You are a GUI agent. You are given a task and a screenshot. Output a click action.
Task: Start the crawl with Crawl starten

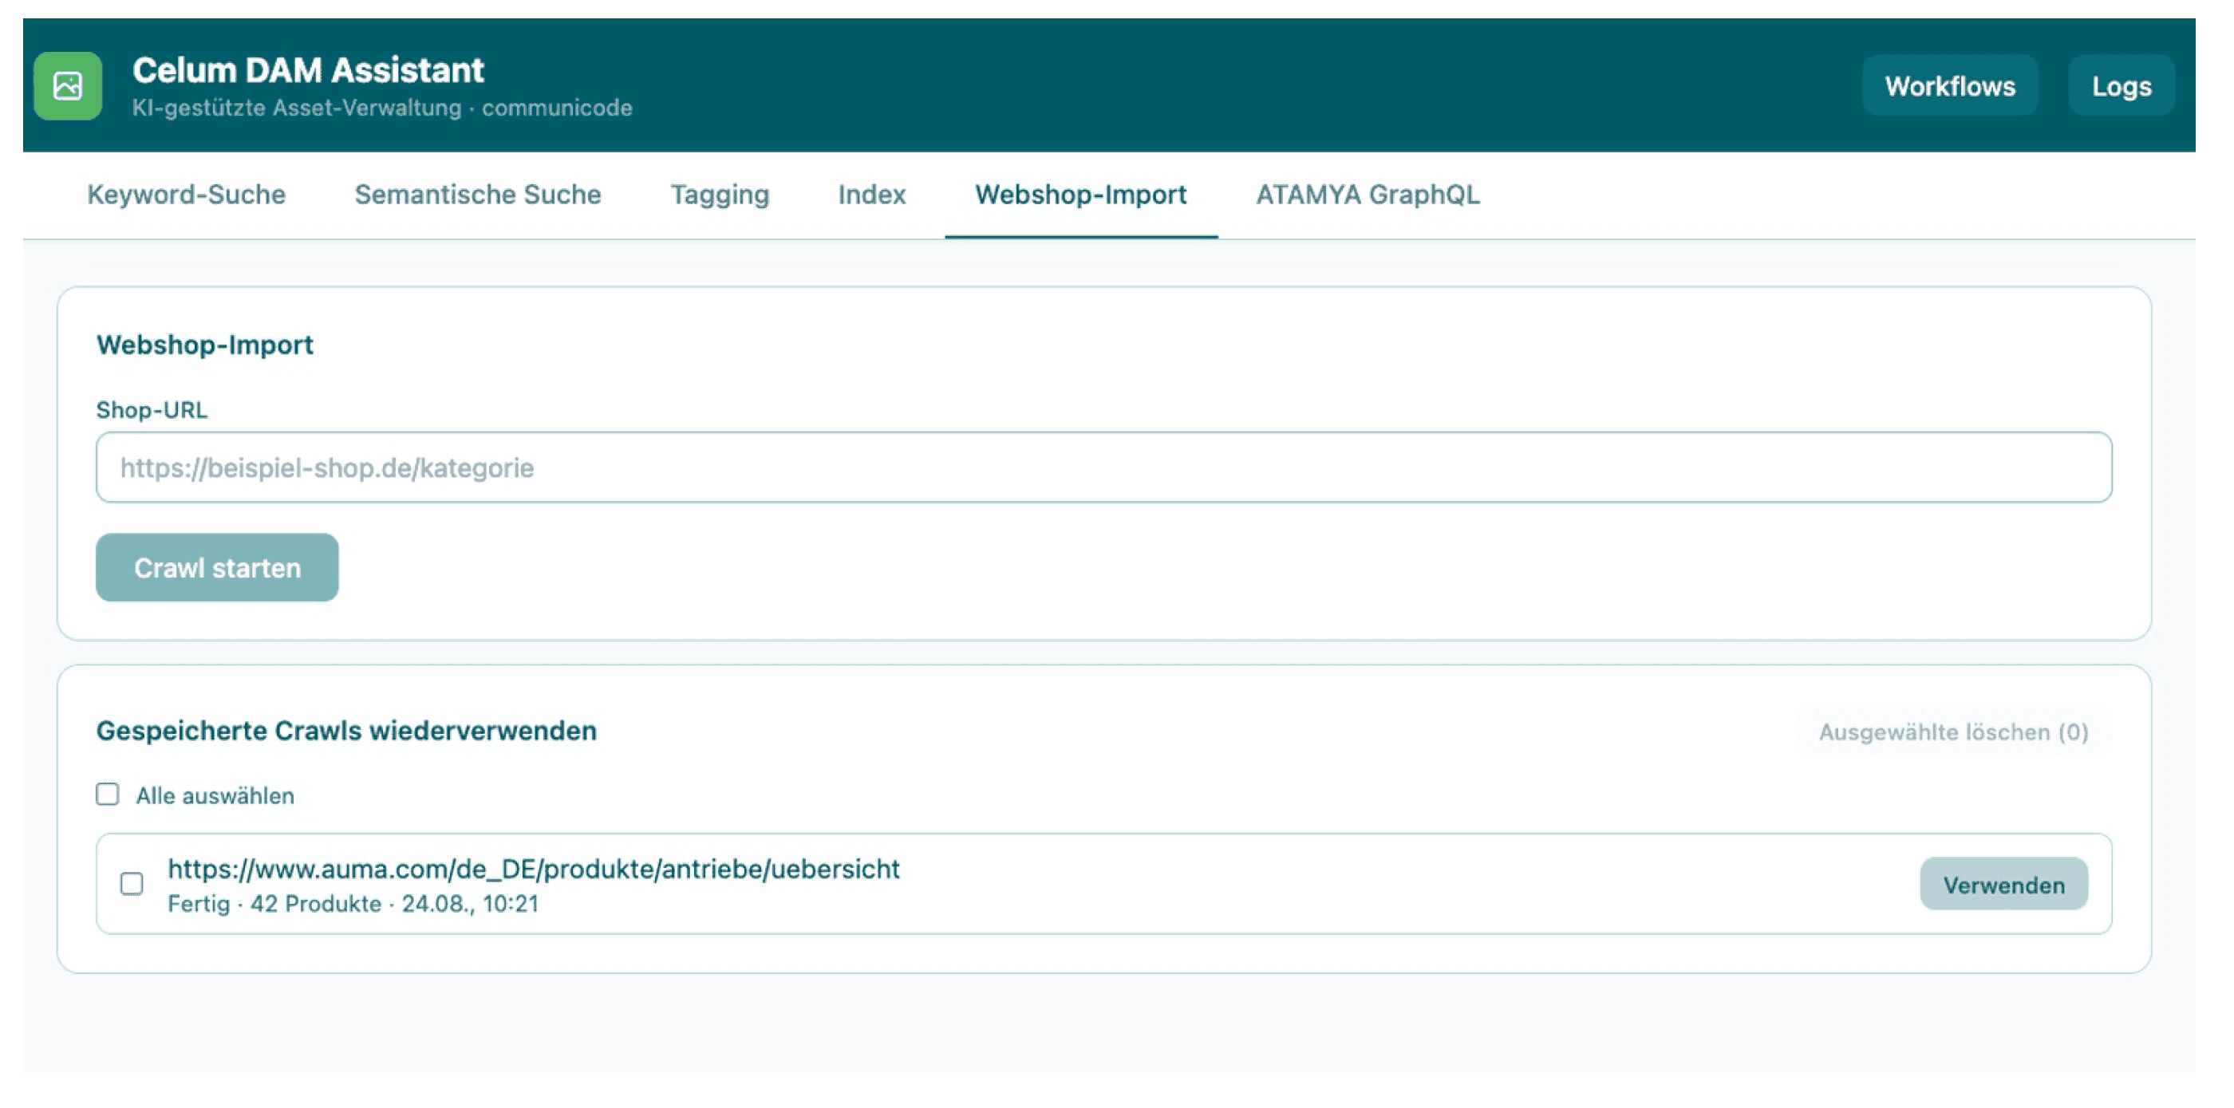217,567
